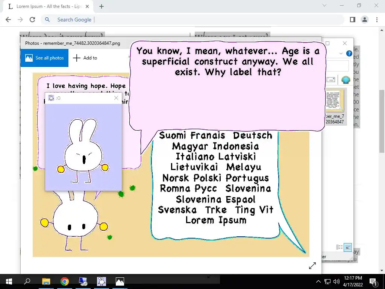Focus the Search Google address bar

pyautogui.click(x=193, y=20)
